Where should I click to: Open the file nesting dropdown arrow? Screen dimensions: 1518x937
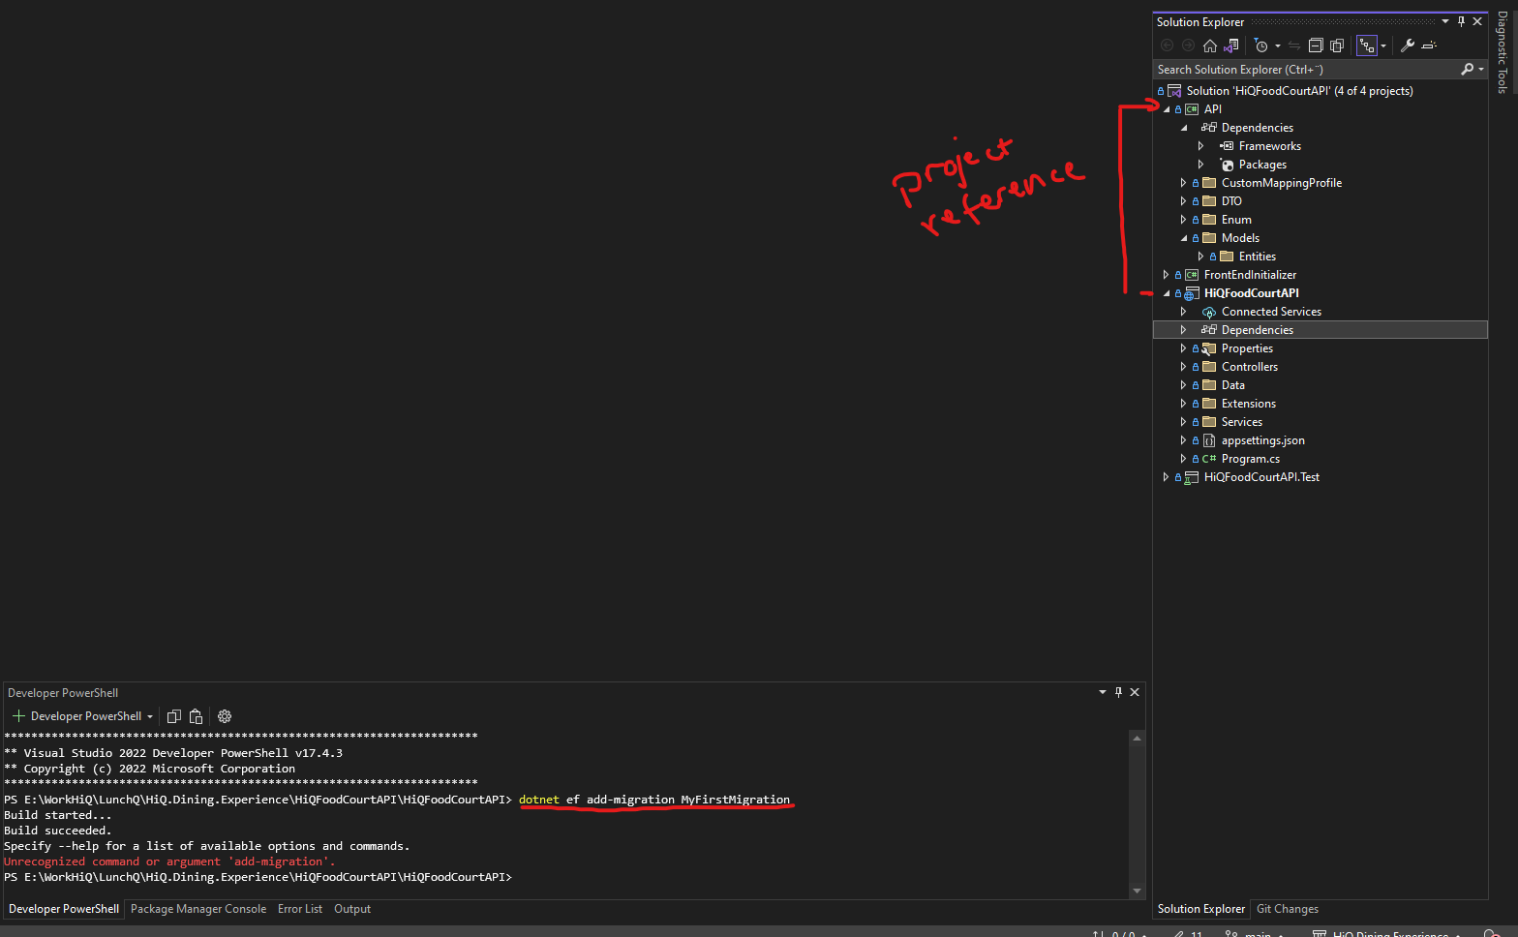coord(1383,45)
